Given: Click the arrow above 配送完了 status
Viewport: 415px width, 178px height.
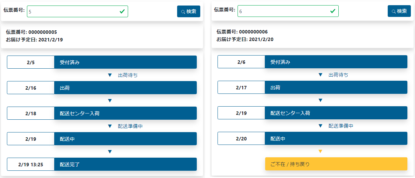Looking at the screenshot, I should point(110,152).
